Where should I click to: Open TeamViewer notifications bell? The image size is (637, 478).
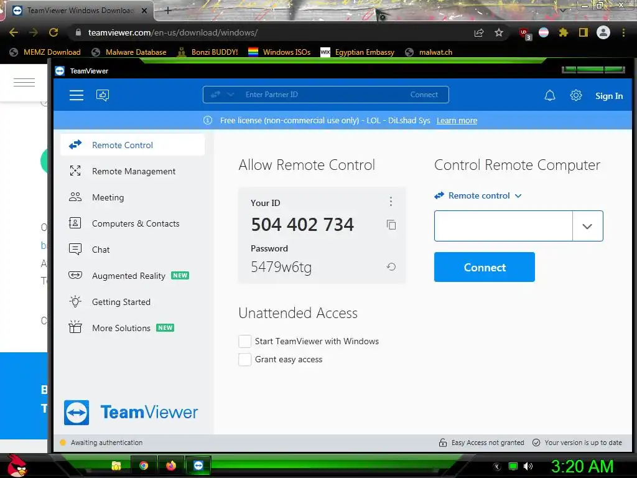click(x=550, y=95)
